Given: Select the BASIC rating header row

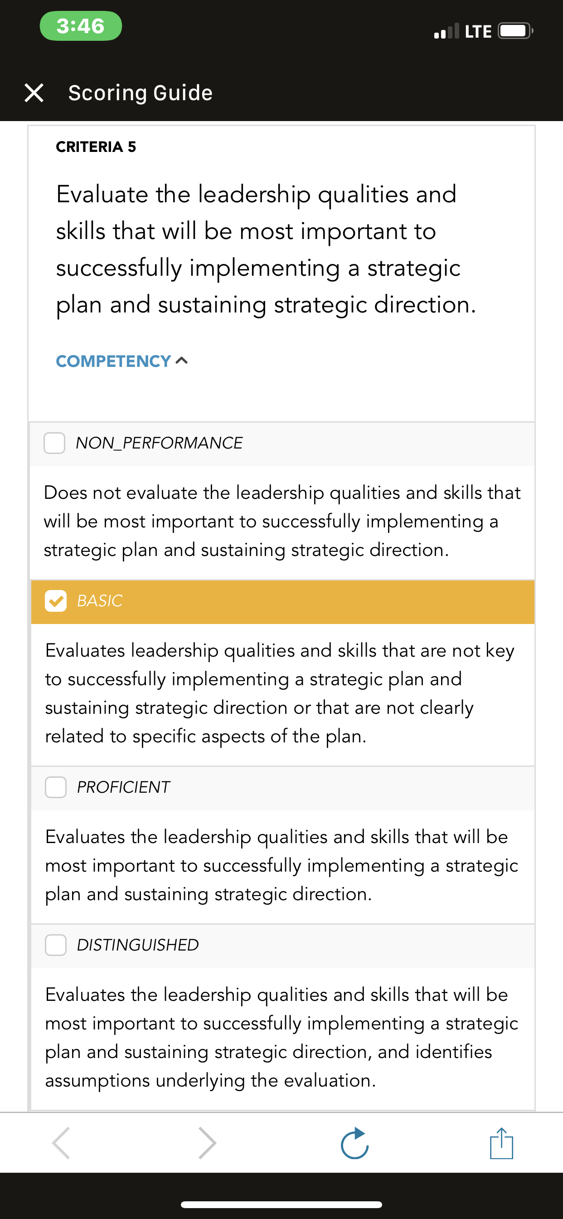Looking at the screenshot, I should [x=283, y=602].
